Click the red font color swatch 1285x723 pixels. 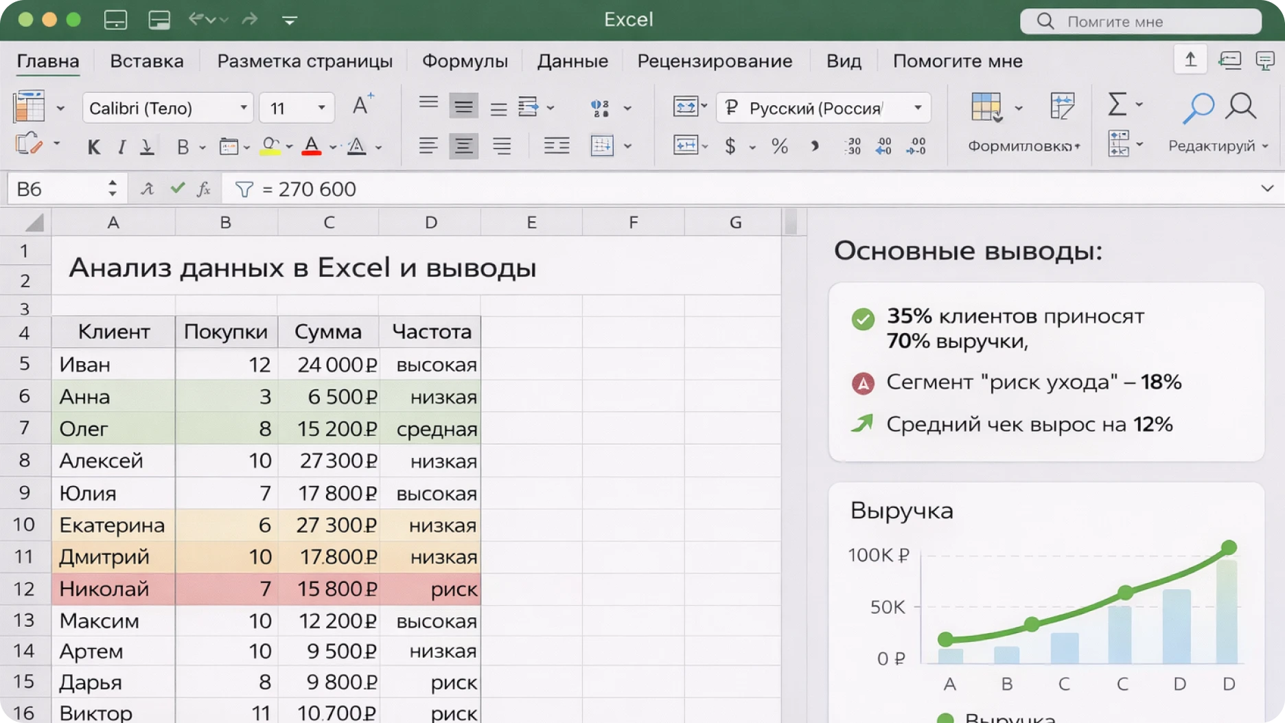[x=312, y=147]
